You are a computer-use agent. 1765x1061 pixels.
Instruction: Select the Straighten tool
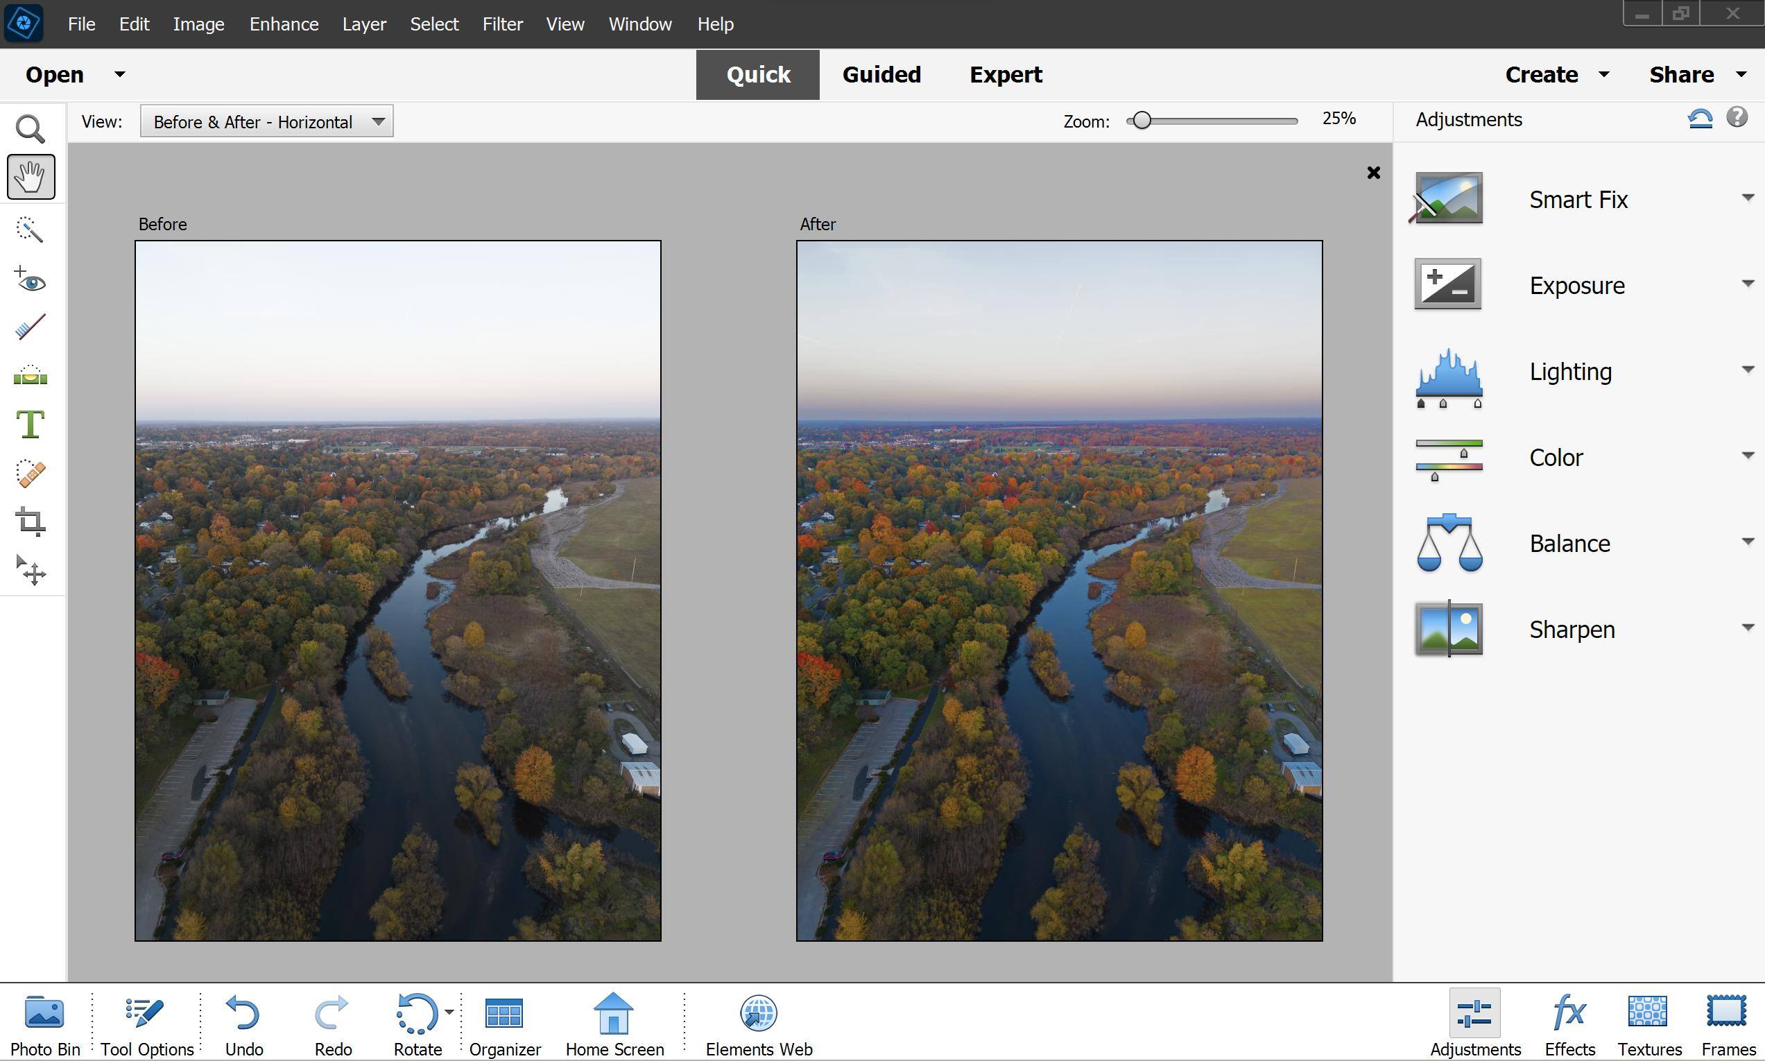[x=30, y=376]
